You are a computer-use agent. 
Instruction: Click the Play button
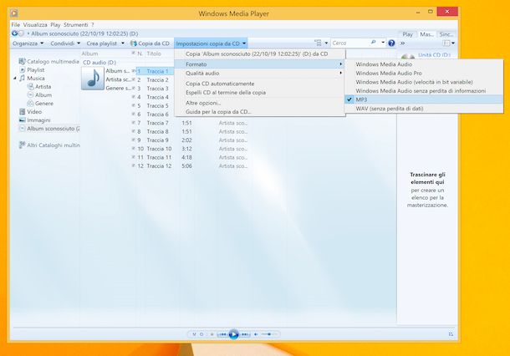(233, 334)
